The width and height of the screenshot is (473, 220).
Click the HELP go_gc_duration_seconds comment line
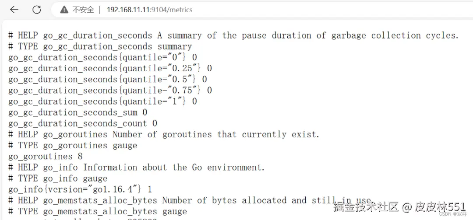[233, 35]
